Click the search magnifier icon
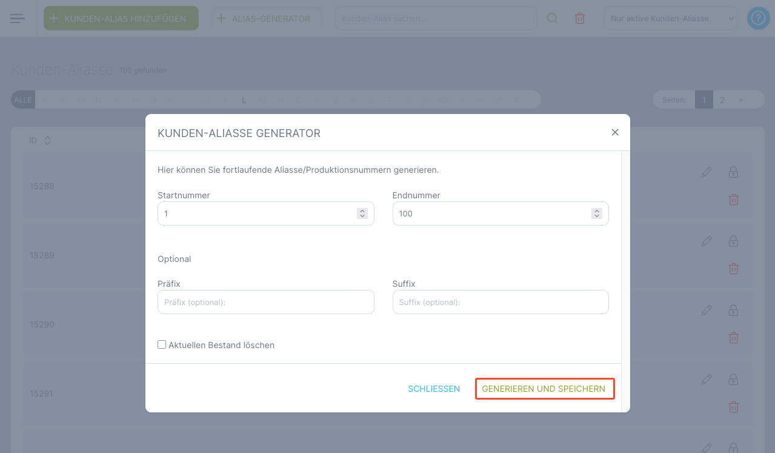The image size is (775, 453). 552,18
